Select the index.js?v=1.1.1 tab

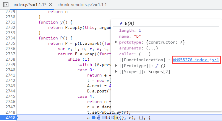click(x=30, y=5)
